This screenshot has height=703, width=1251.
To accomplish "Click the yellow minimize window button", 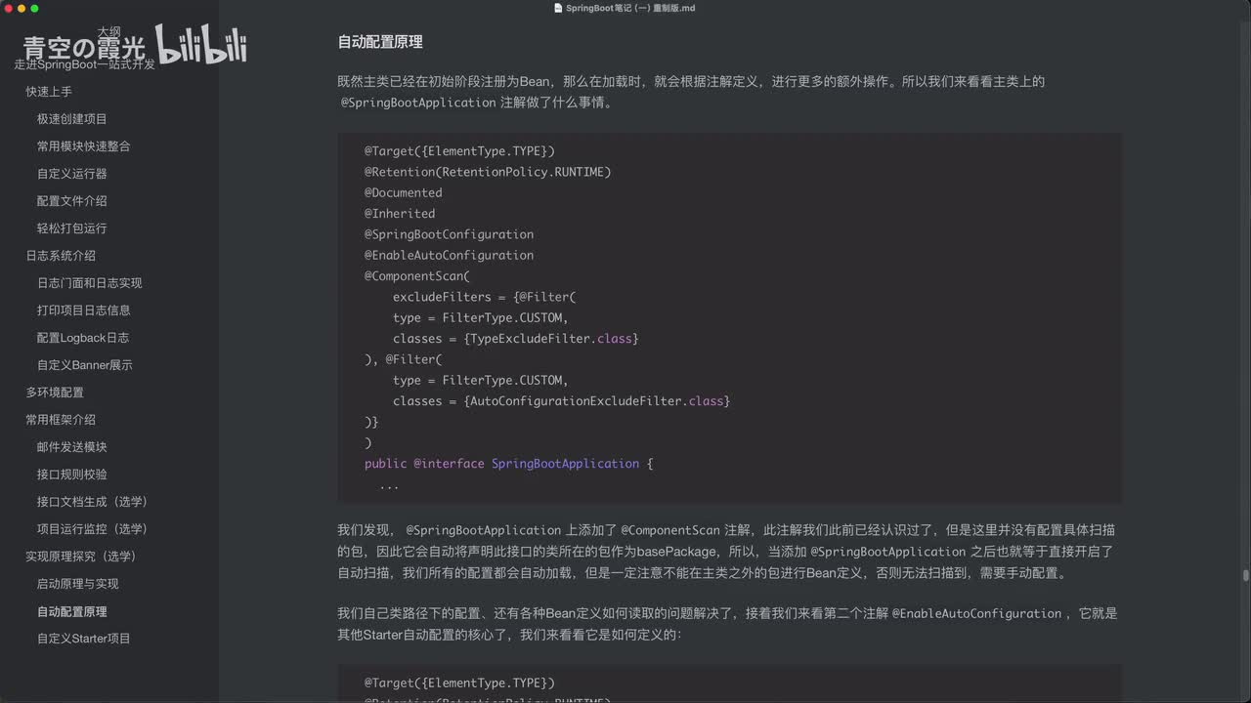I will [22, 8].
